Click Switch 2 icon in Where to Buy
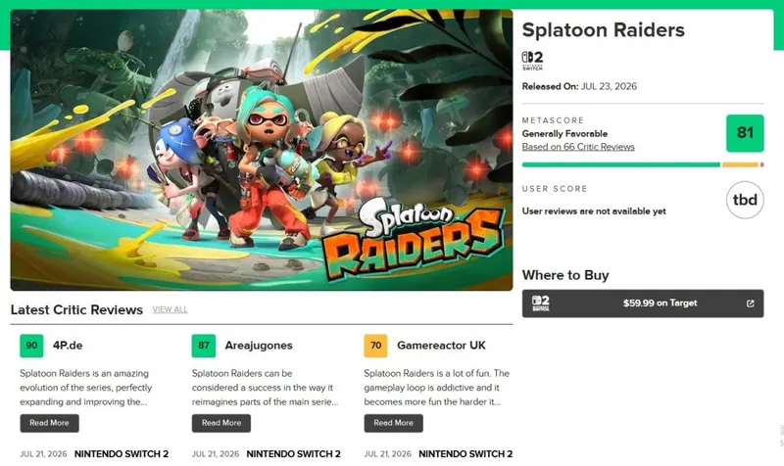 (541, 303)
